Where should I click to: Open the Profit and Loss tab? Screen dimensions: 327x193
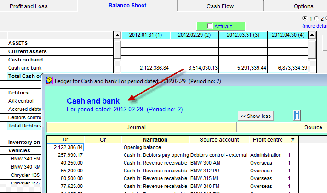(29, 6)
